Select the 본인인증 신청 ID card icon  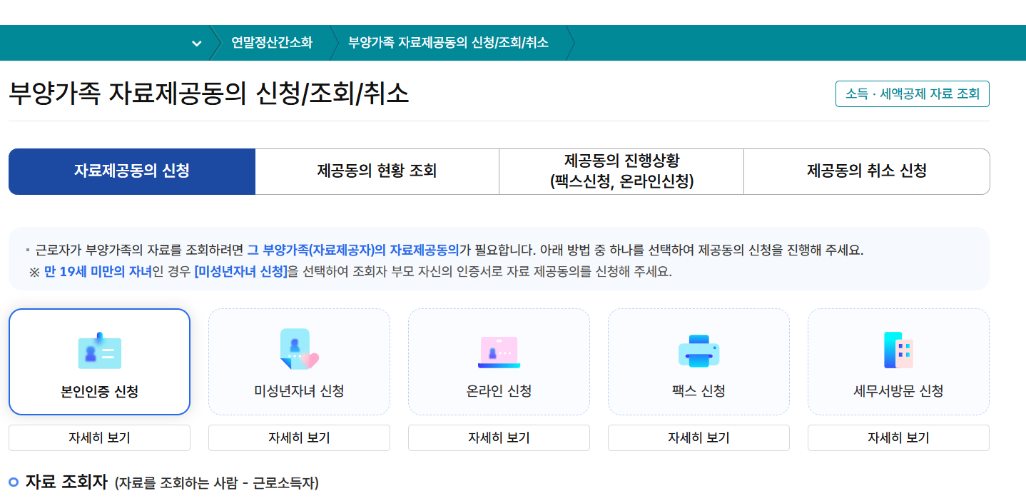click(99, 351)
